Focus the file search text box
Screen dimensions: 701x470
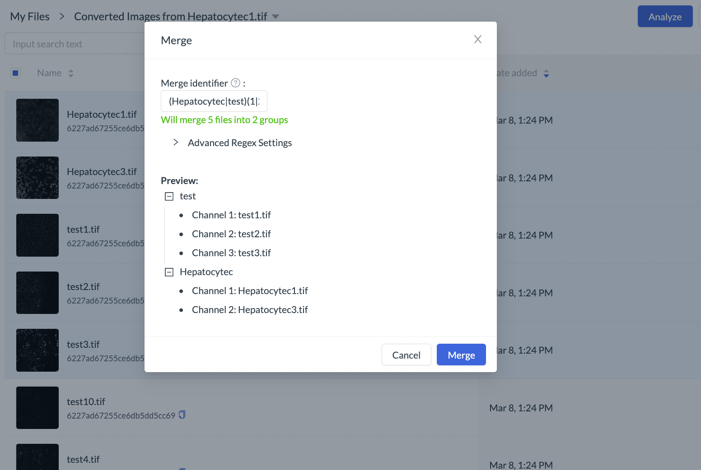(x=75, y=44)
